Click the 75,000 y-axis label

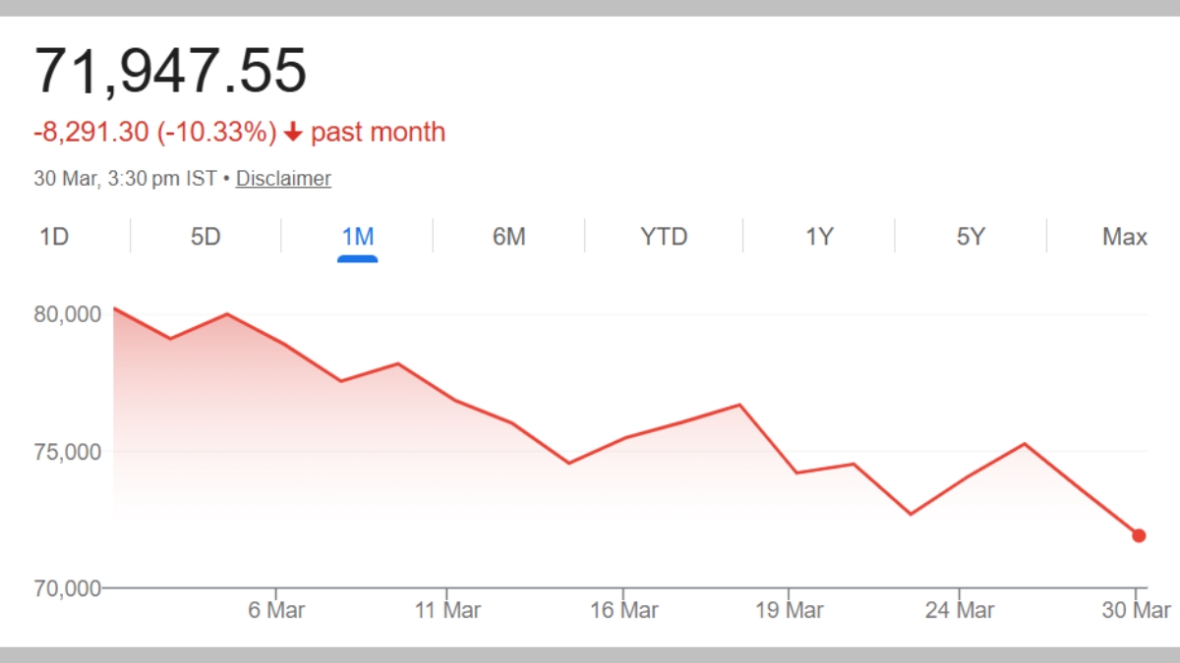pos(68,453)
